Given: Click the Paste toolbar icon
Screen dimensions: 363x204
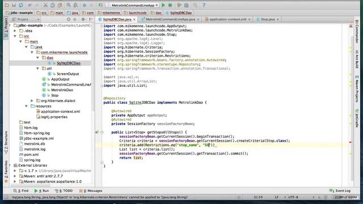Looking at the screenshot, I should (60, 5).
